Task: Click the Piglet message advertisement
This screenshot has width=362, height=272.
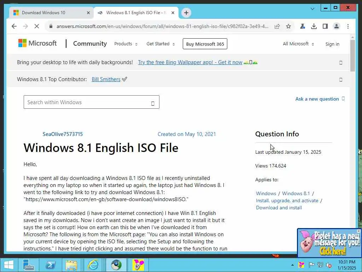Action: coord(329,243)
